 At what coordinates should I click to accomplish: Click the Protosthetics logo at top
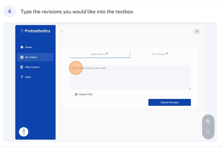[x=35, y=31]
